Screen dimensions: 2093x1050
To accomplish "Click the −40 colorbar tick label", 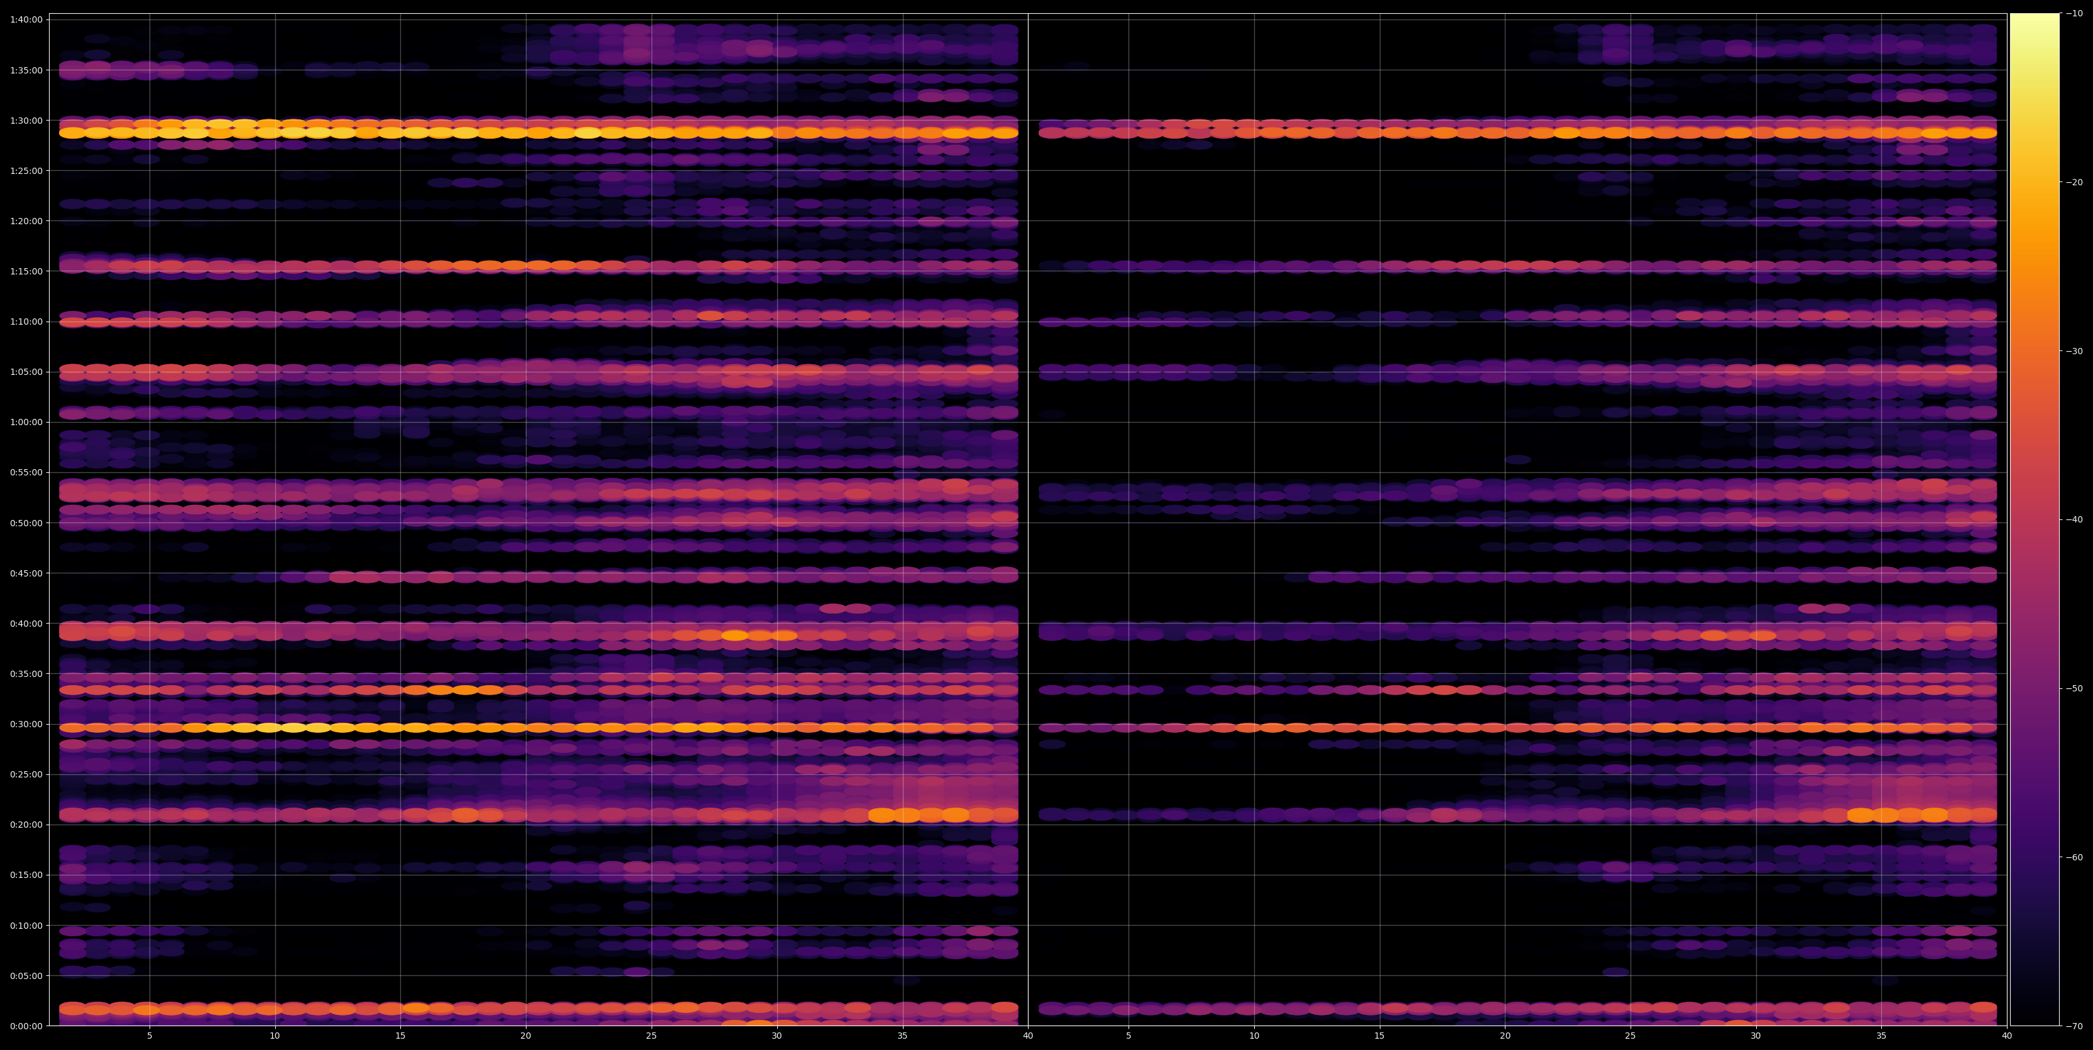I will click(x=2074, y=520).
